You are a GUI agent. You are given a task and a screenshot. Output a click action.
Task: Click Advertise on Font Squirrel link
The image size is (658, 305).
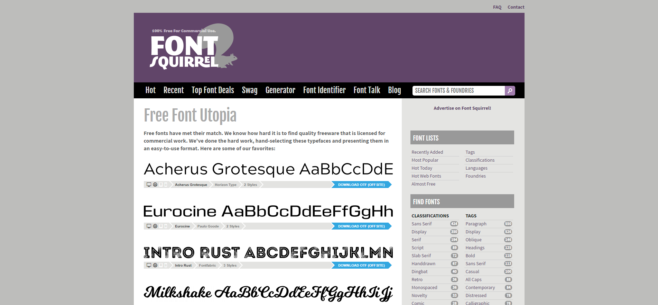(462, 108)
